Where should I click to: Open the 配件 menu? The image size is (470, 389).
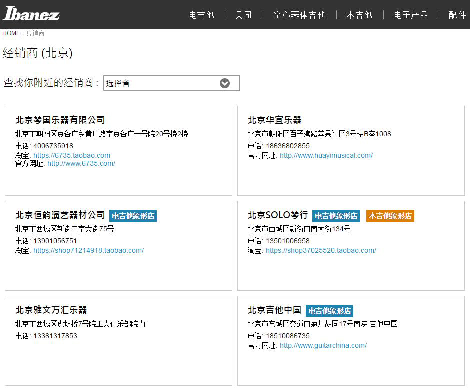457,15
